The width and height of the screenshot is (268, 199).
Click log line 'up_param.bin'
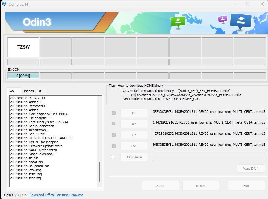point(30,166)
